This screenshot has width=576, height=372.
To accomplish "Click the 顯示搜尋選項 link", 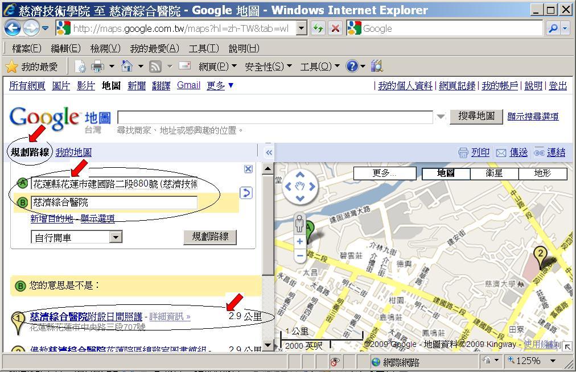I will [533, 117].
